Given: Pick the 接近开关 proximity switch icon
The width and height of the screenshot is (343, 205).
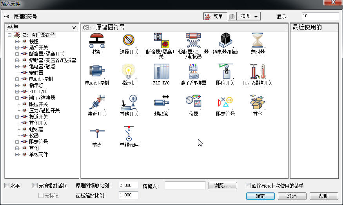Looking at the screenshot, I should click(x=97, y=102).
